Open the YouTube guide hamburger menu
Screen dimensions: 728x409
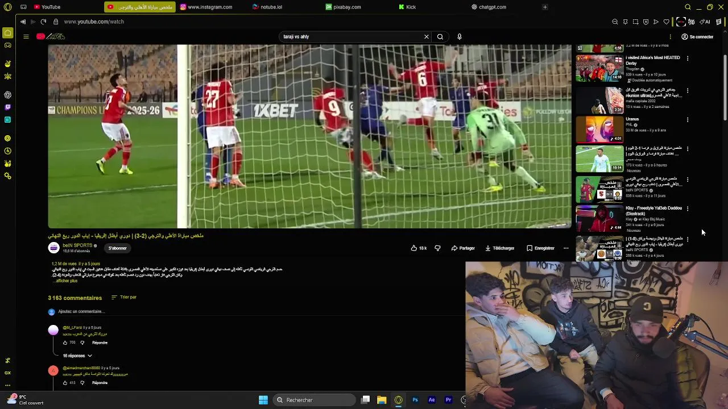point(26,36)
